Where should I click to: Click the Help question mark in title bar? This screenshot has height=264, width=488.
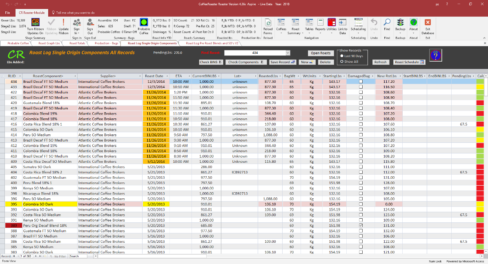(447, 4)
